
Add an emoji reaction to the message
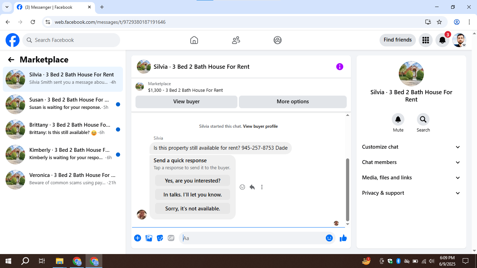pos(242,187)
